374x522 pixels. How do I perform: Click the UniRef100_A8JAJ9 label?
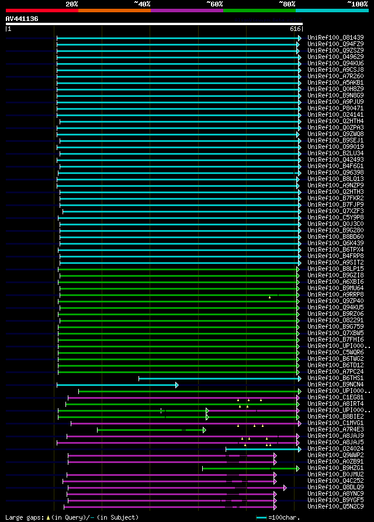335,436
